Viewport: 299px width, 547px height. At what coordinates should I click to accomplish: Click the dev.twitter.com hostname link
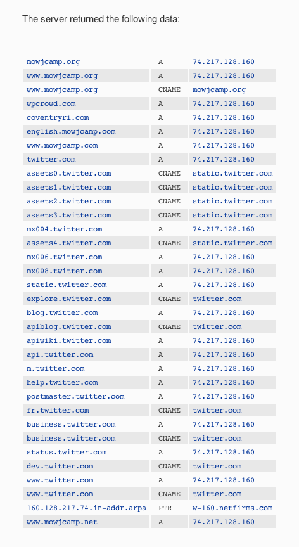click(60, 467)
